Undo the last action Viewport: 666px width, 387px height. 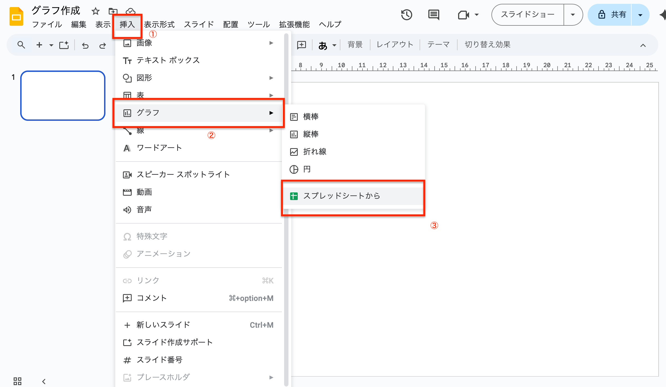pyautogui.click(x=85, y=45)
